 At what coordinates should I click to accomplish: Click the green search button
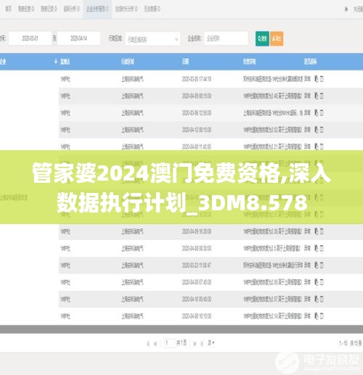262,38
